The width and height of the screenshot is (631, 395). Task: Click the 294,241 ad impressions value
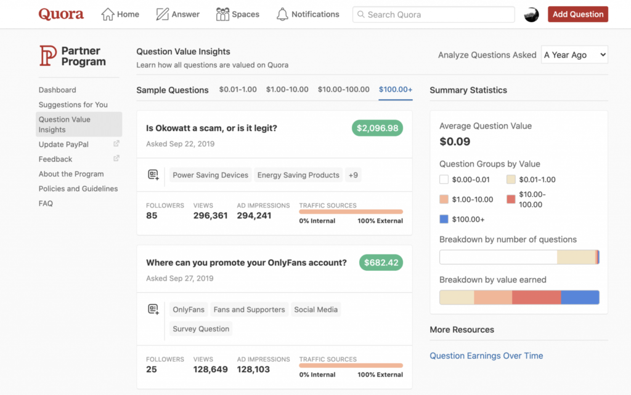(254, 215)
